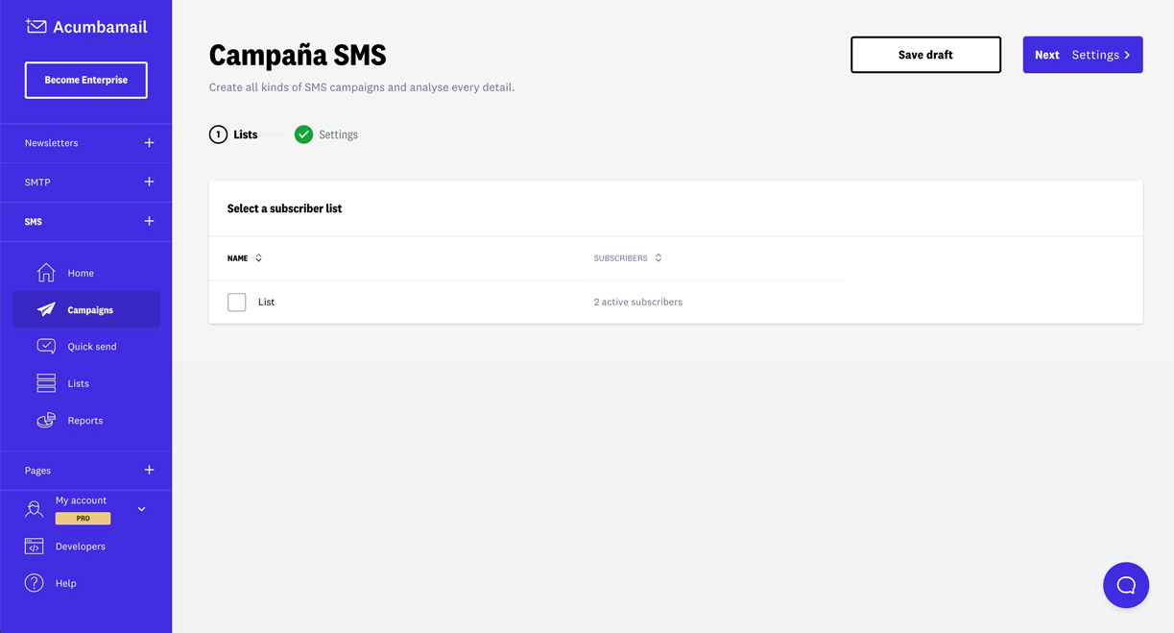Click the Developers code window icon
1174x633 pixels.
click(x=35, y=547)
